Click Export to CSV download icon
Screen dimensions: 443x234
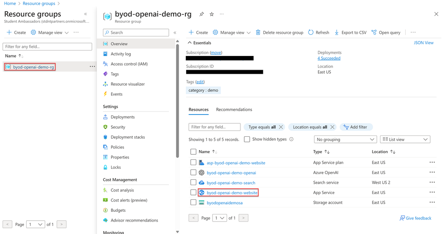(x=337, y=32)
